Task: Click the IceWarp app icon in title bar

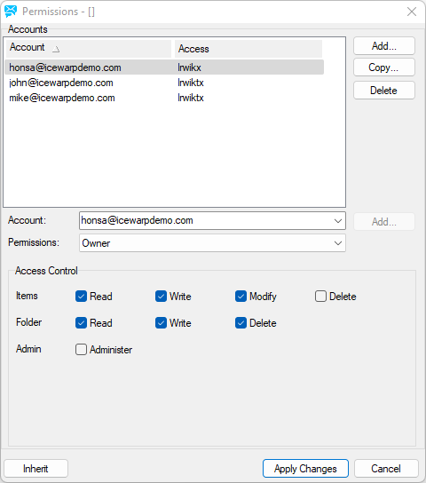Action: [x=11, y=12]
